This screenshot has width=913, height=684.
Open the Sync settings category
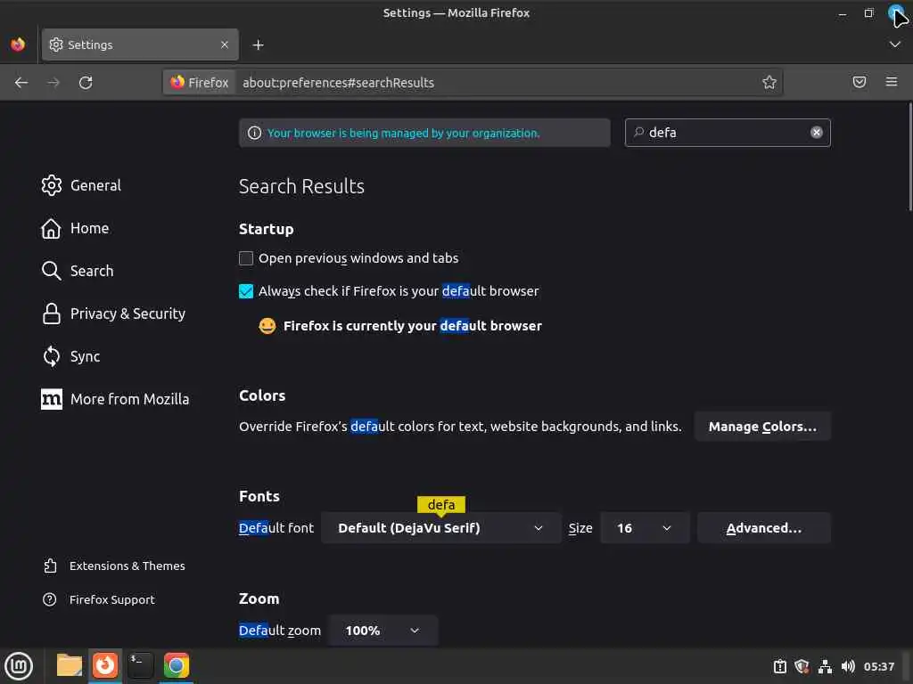pyautogui.click(x=70, y=356)
